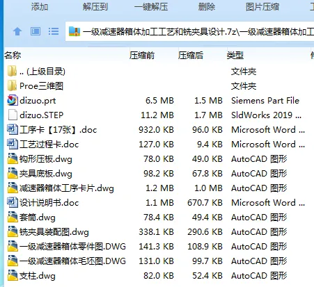Click Siemens Part File type cell
The height and width of the screenshot is (287, 314).
click(265, 101)
